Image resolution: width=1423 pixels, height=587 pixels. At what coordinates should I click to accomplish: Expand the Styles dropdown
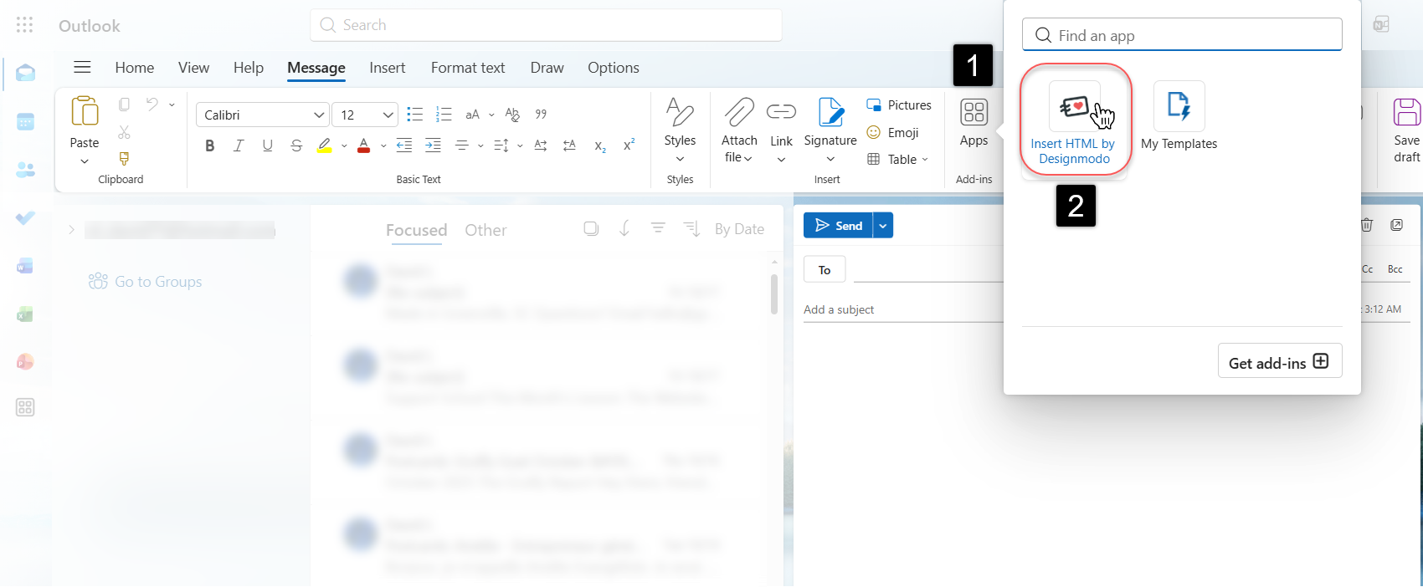[x=680, y=159]
